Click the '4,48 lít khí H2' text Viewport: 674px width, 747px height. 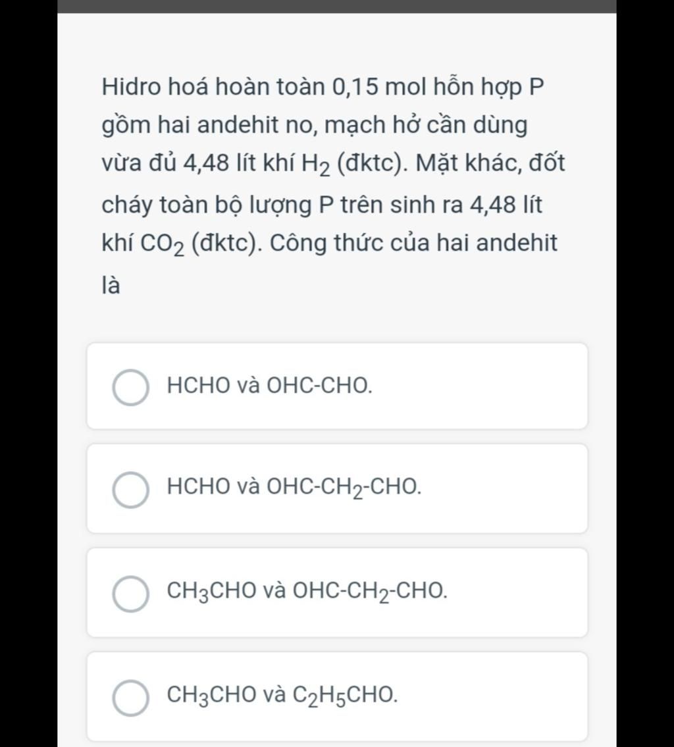pos(256,165)
